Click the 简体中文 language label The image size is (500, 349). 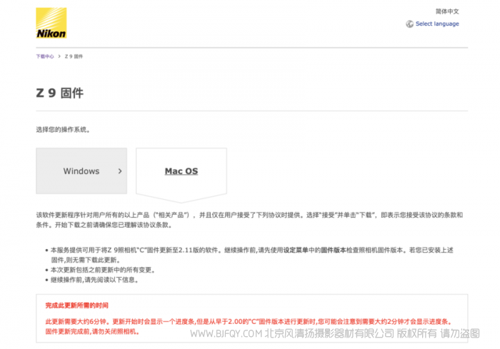447,11
